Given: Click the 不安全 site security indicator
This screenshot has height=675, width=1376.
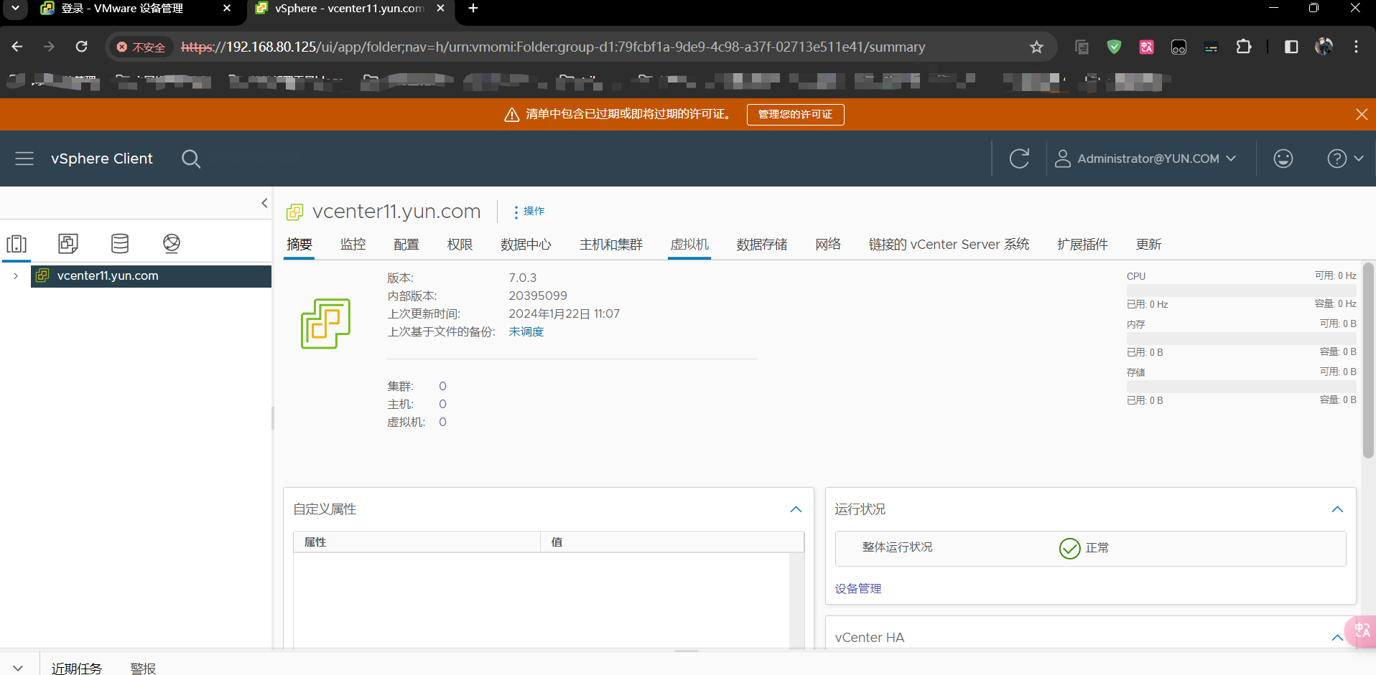Looking at the screenshot, I should pyautogui.click(x=141, y=47).
